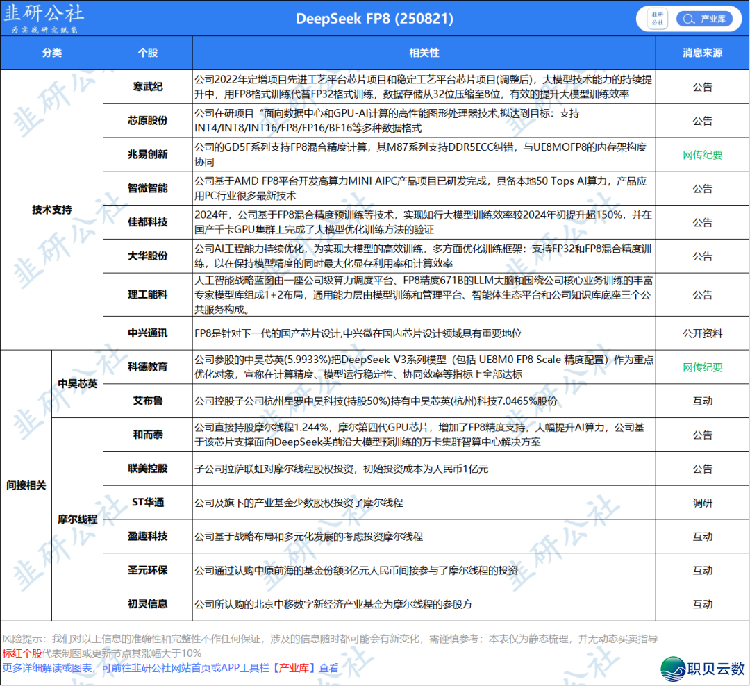
Task: Select stock name 科德教育
Action: [148, 367]
